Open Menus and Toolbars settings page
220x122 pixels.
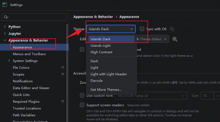(x=29, y=54)
